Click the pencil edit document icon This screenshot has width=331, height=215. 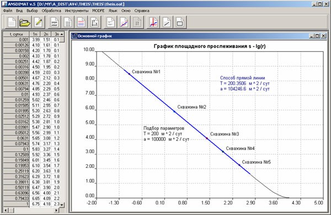tap(39, 22)
